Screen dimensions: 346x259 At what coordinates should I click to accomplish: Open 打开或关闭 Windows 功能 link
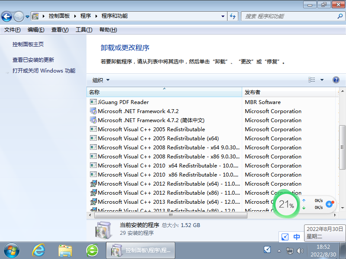click(44, 71)
